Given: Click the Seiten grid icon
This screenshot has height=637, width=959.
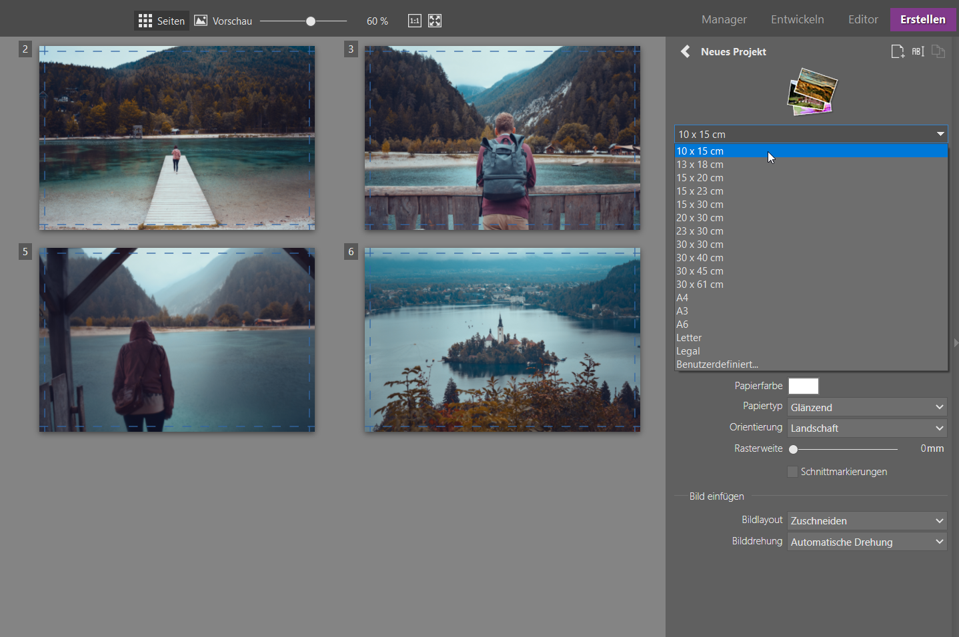Looking at the screenshot, I should click(145, 21).
